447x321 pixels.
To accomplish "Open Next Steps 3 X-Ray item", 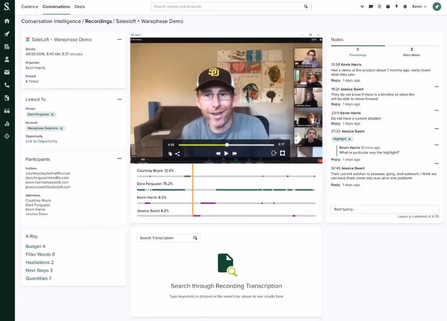I will (39, 270).
